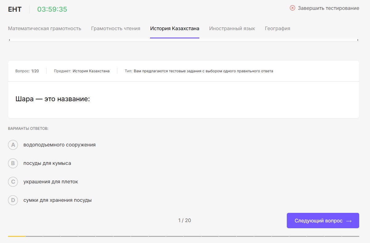Click the "Следующий вопрос" button
This screenshot has width=370, height=243.
323,221
